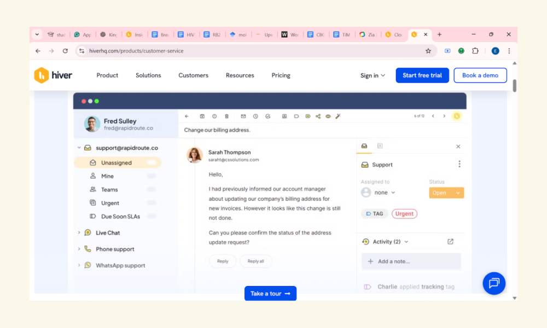Click the label icon in email toolbar

pyautogui.click(x=296, y=116)
